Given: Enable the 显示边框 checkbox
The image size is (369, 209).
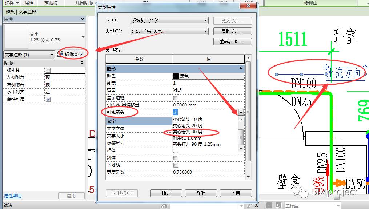Looking at the screenshot, I should click(176, 98).
